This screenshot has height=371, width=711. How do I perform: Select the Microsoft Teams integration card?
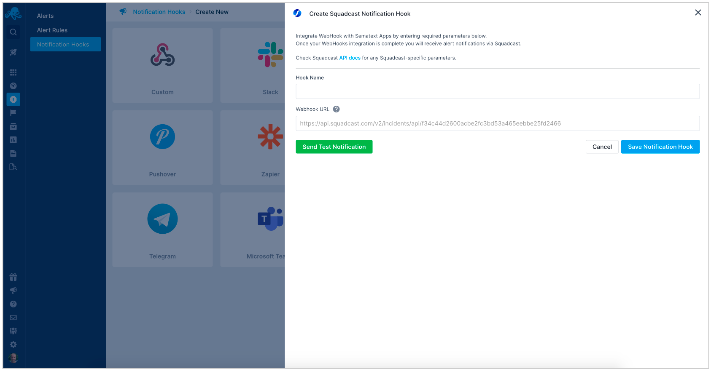(253, 230)
